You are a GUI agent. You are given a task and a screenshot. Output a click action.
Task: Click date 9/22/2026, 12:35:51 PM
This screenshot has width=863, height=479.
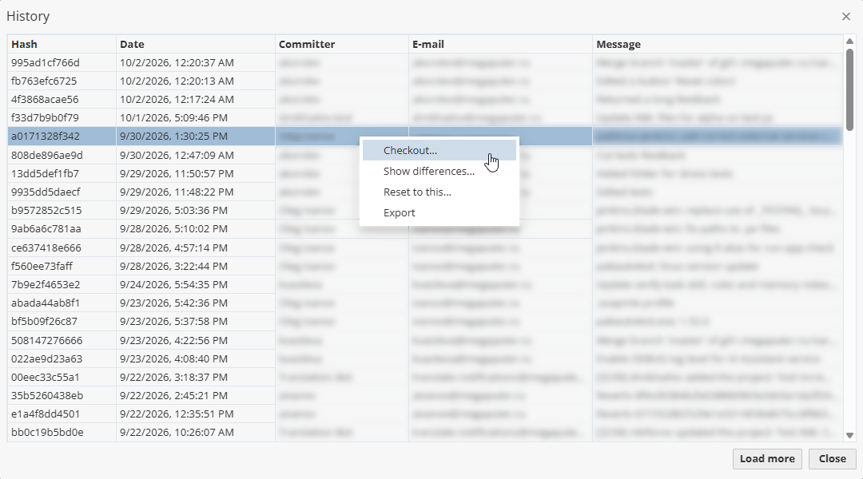[177, 414]
